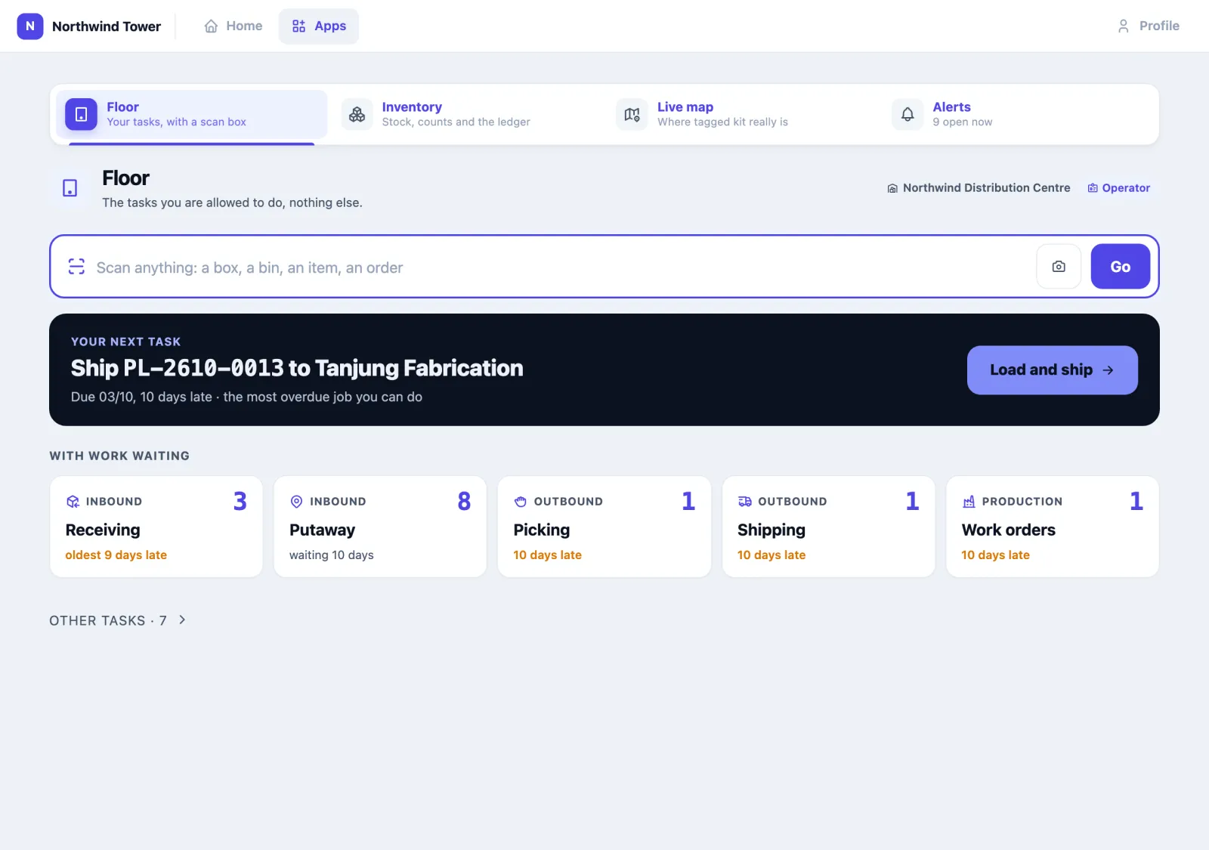Switch to the Live map tab
1209x850 pixels.
click(742, 115)
